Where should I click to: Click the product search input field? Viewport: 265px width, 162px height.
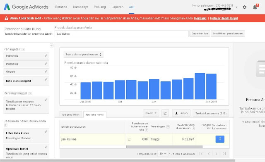tap(121, 34)
